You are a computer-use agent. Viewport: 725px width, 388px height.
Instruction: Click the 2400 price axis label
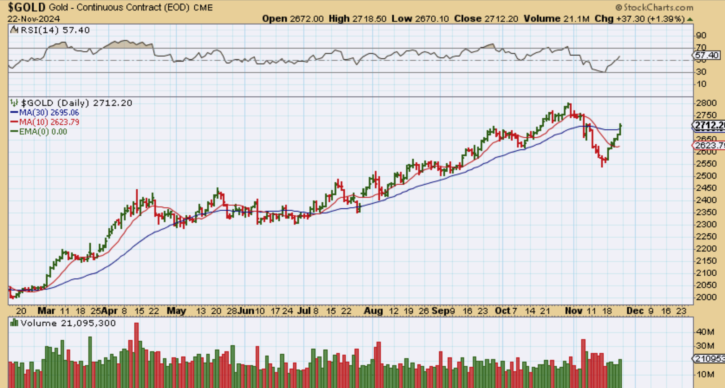click(706, 200)
